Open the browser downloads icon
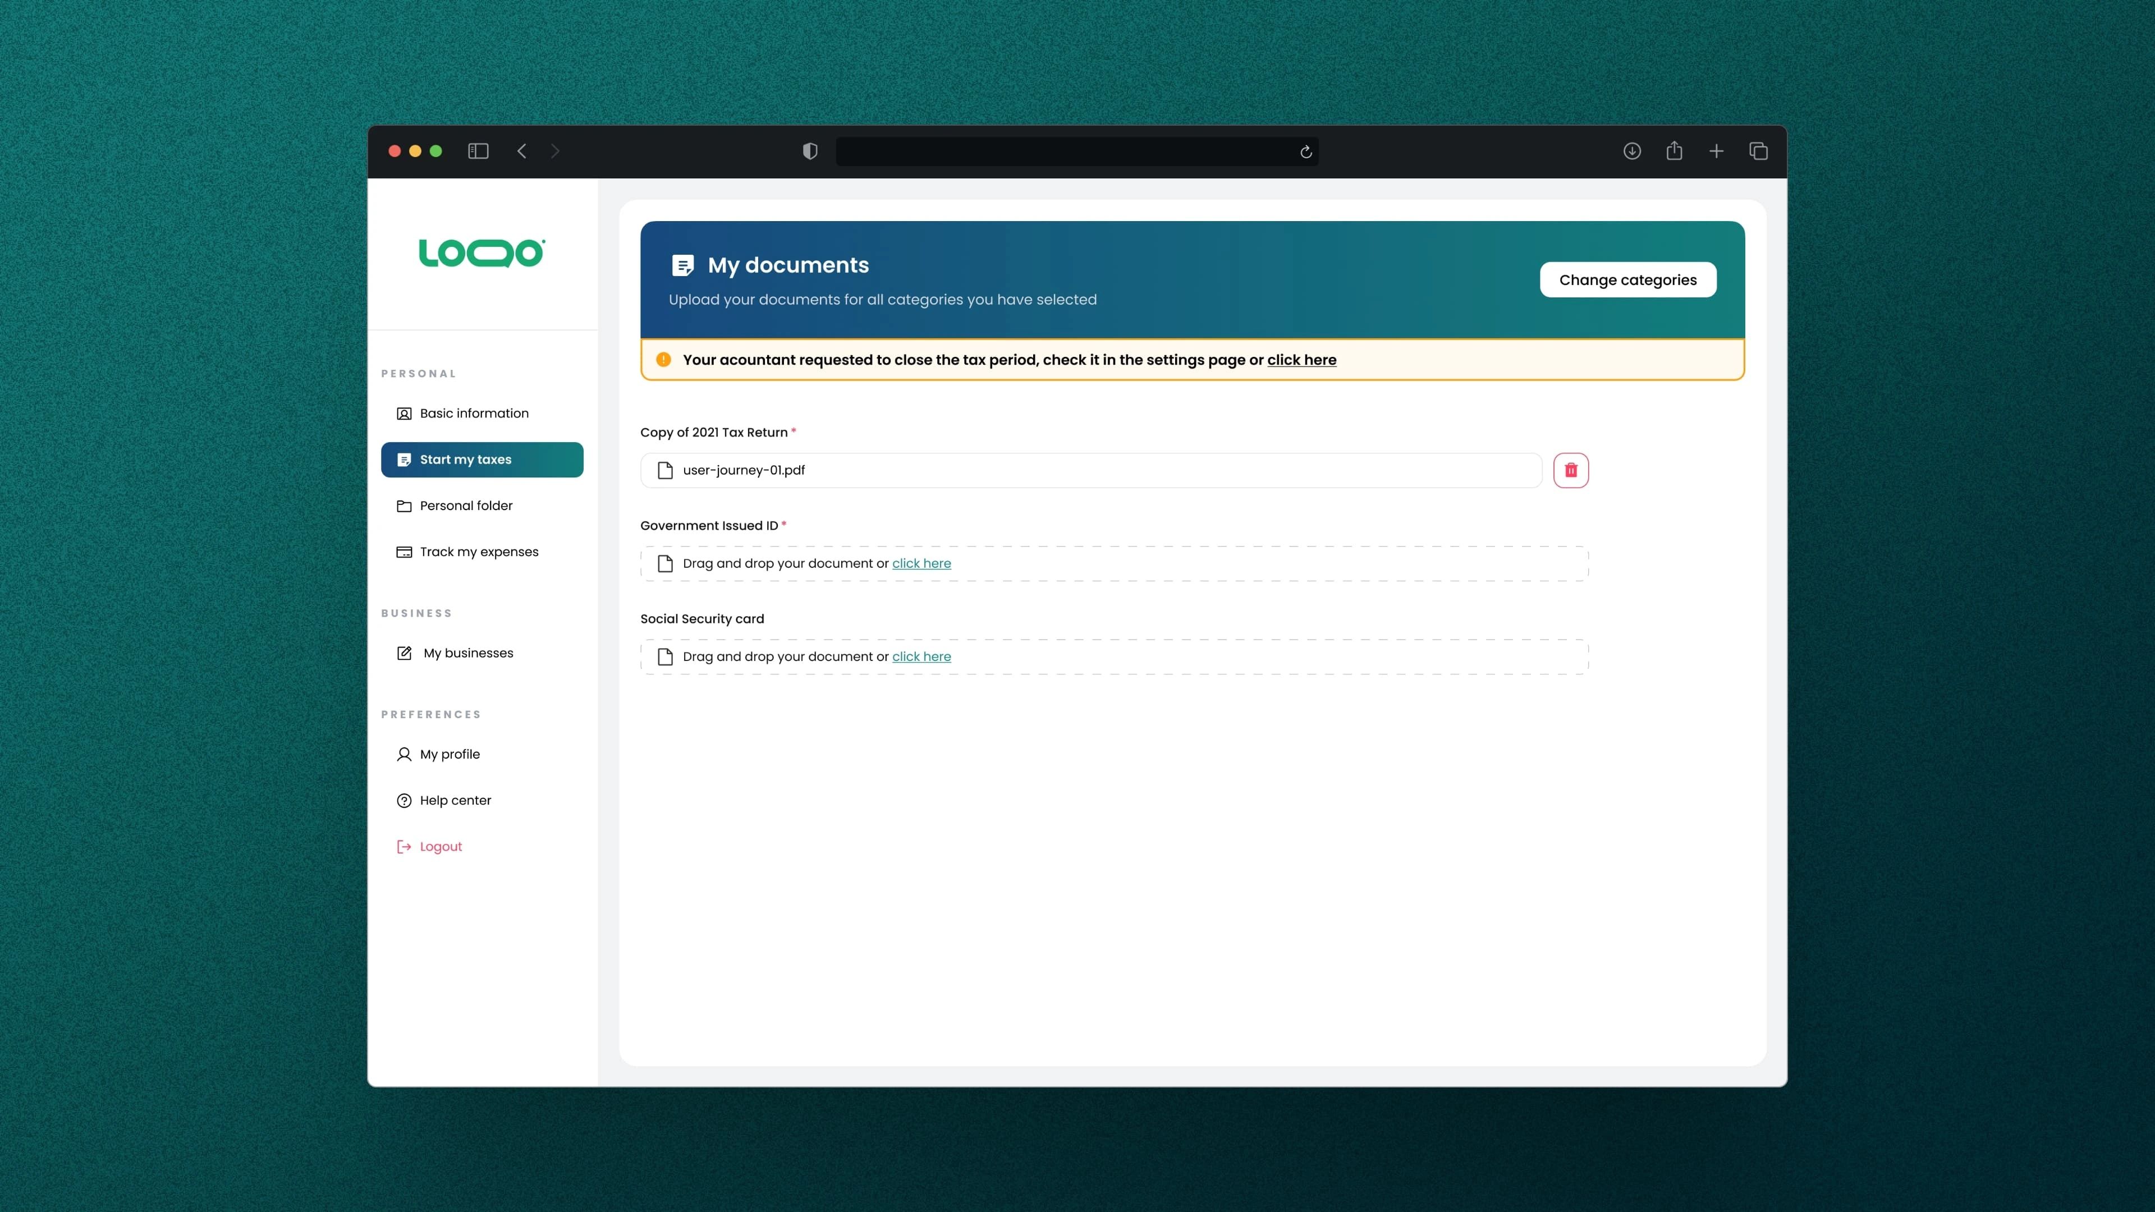Screen dimensions: 2155x1212 pyautogui.click(x=1631, y=151)
